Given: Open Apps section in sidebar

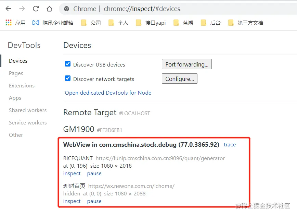Looking at the screenshot, I should tap(15, 98).
